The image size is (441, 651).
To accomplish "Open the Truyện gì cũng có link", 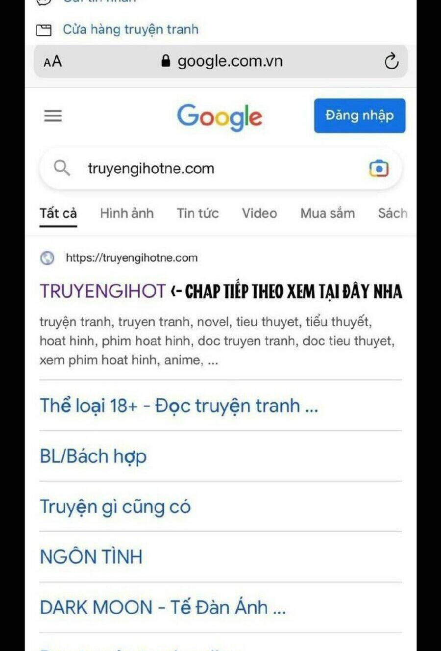I will (x=115, y=507).
